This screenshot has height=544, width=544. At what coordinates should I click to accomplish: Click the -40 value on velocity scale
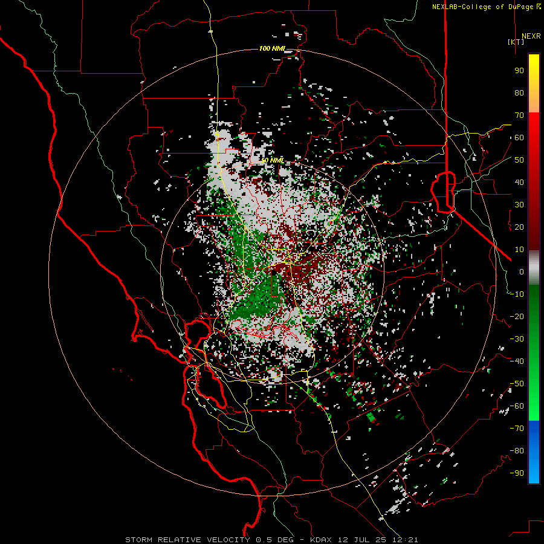pos(517,361)
